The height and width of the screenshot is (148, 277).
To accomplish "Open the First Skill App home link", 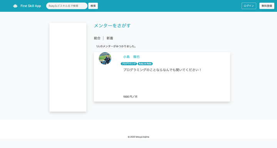I will (30, 6).
